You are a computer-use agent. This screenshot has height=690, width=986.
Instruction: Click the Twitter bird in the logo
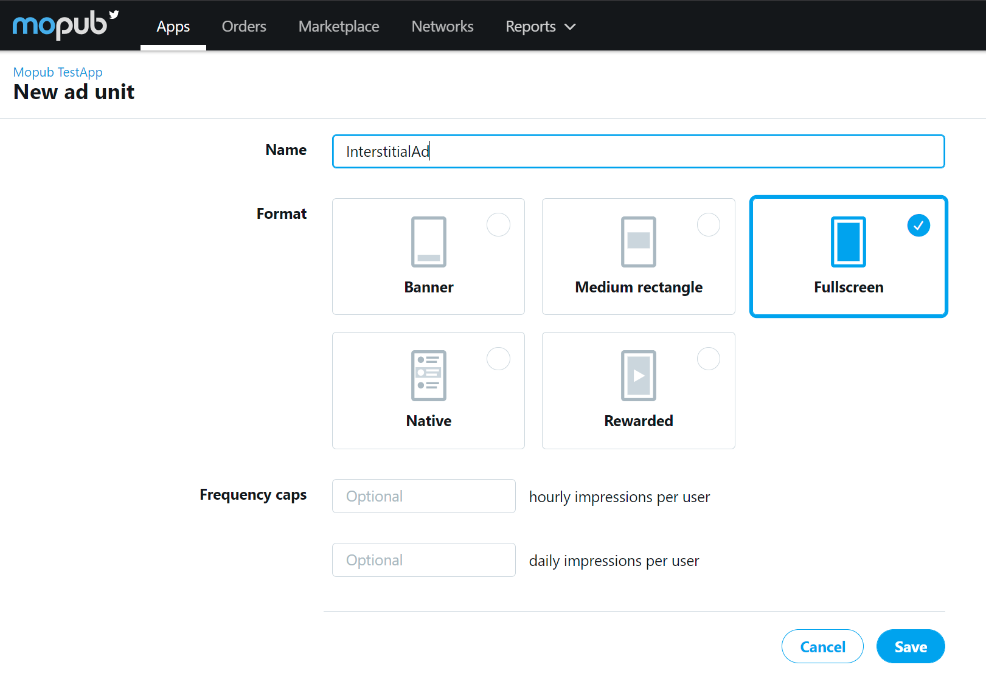point(114,15)
